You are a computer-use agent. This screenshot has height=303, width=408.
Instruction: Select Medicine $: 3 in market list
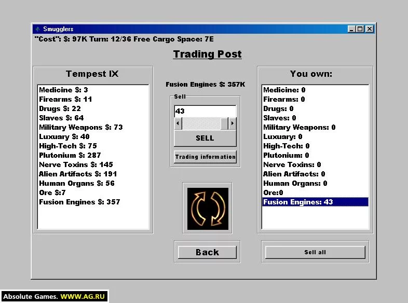coord(63,90)
